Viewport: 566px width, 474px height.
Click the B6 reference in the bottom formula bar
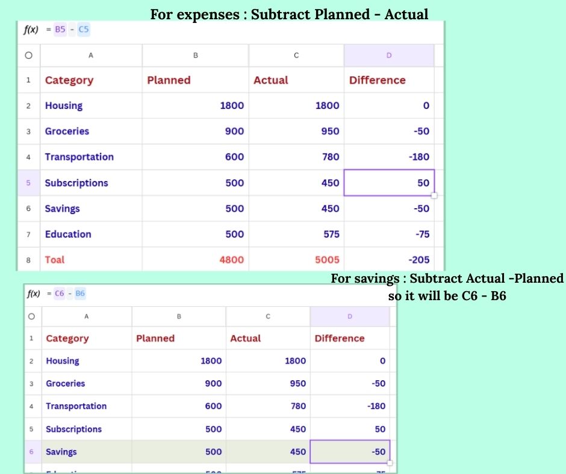pyautogui.click(x=79, y=294)
